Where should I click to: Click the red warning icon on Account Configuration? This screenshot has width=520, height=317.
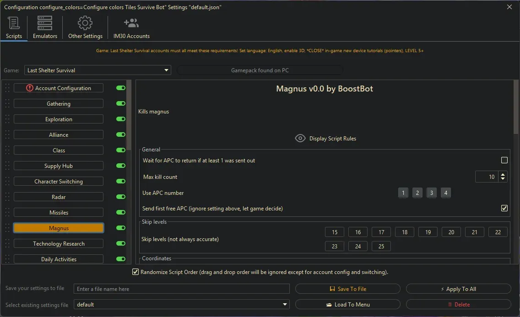pos(29,88)
